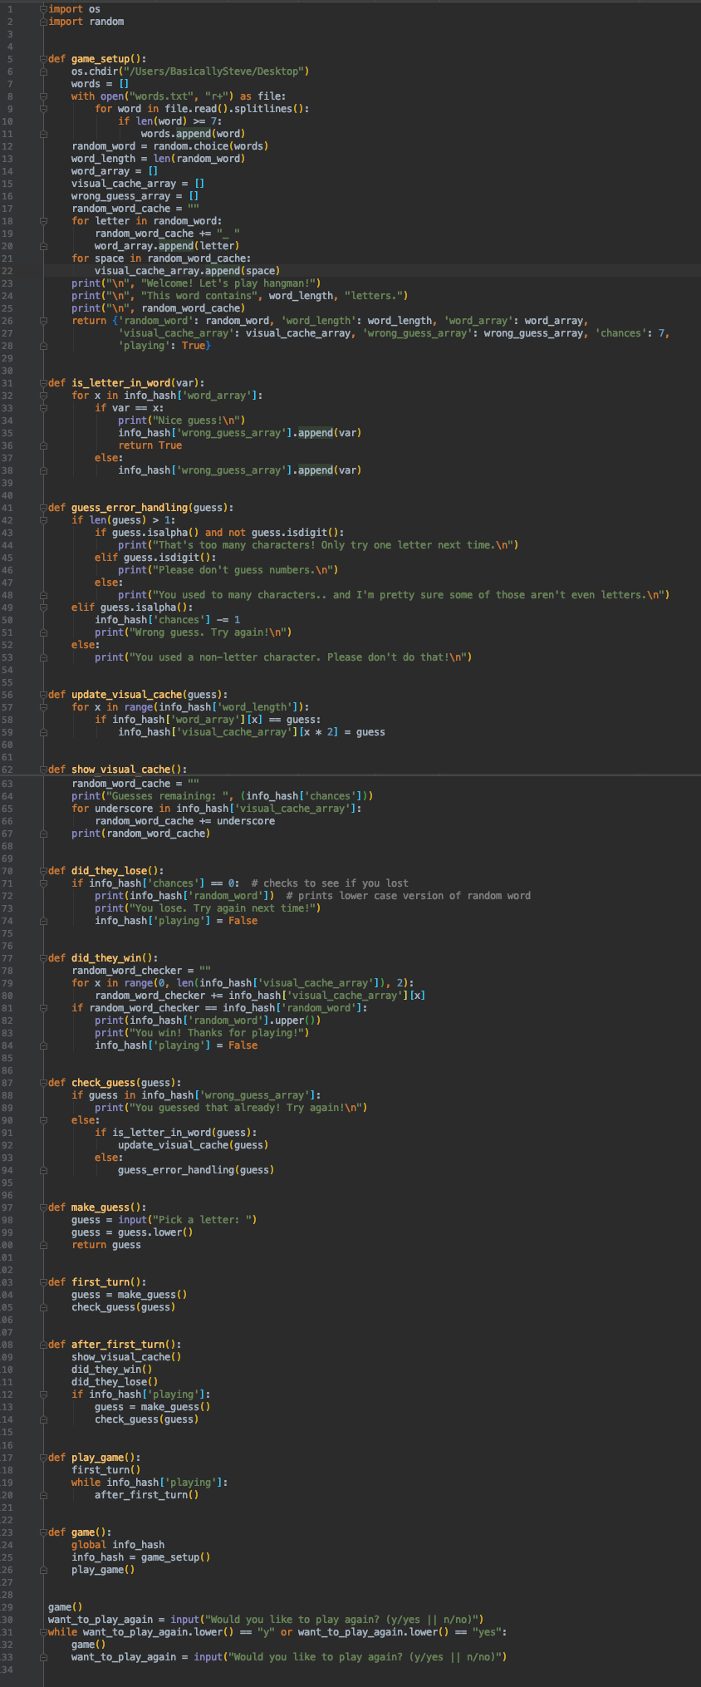Click 'wrong_guess_array = []' line
Viewport: 701px width, 1687px height.
click(135, 196)
